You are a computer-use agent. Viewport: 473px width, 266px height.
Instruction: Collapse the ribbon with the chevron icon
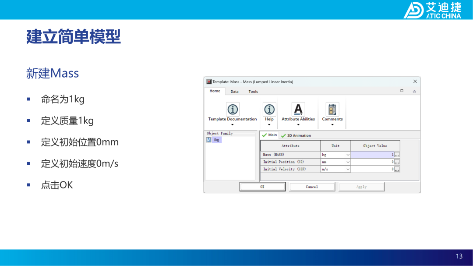point(414,91)
